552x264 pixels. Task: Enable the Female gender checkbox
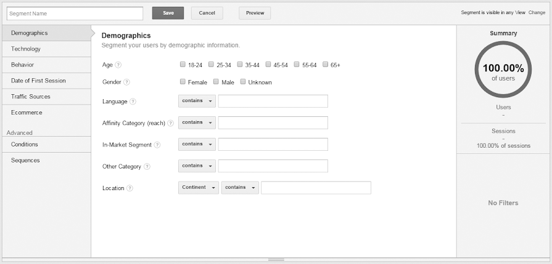[183, 82]
